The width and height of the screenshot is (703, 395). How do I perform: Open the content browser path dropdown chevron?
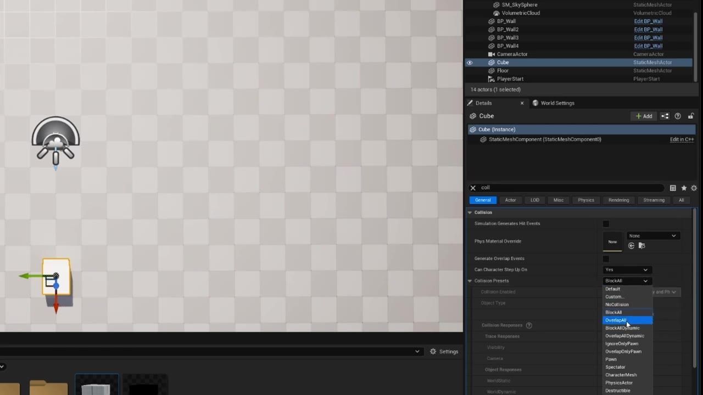[417, 352]
